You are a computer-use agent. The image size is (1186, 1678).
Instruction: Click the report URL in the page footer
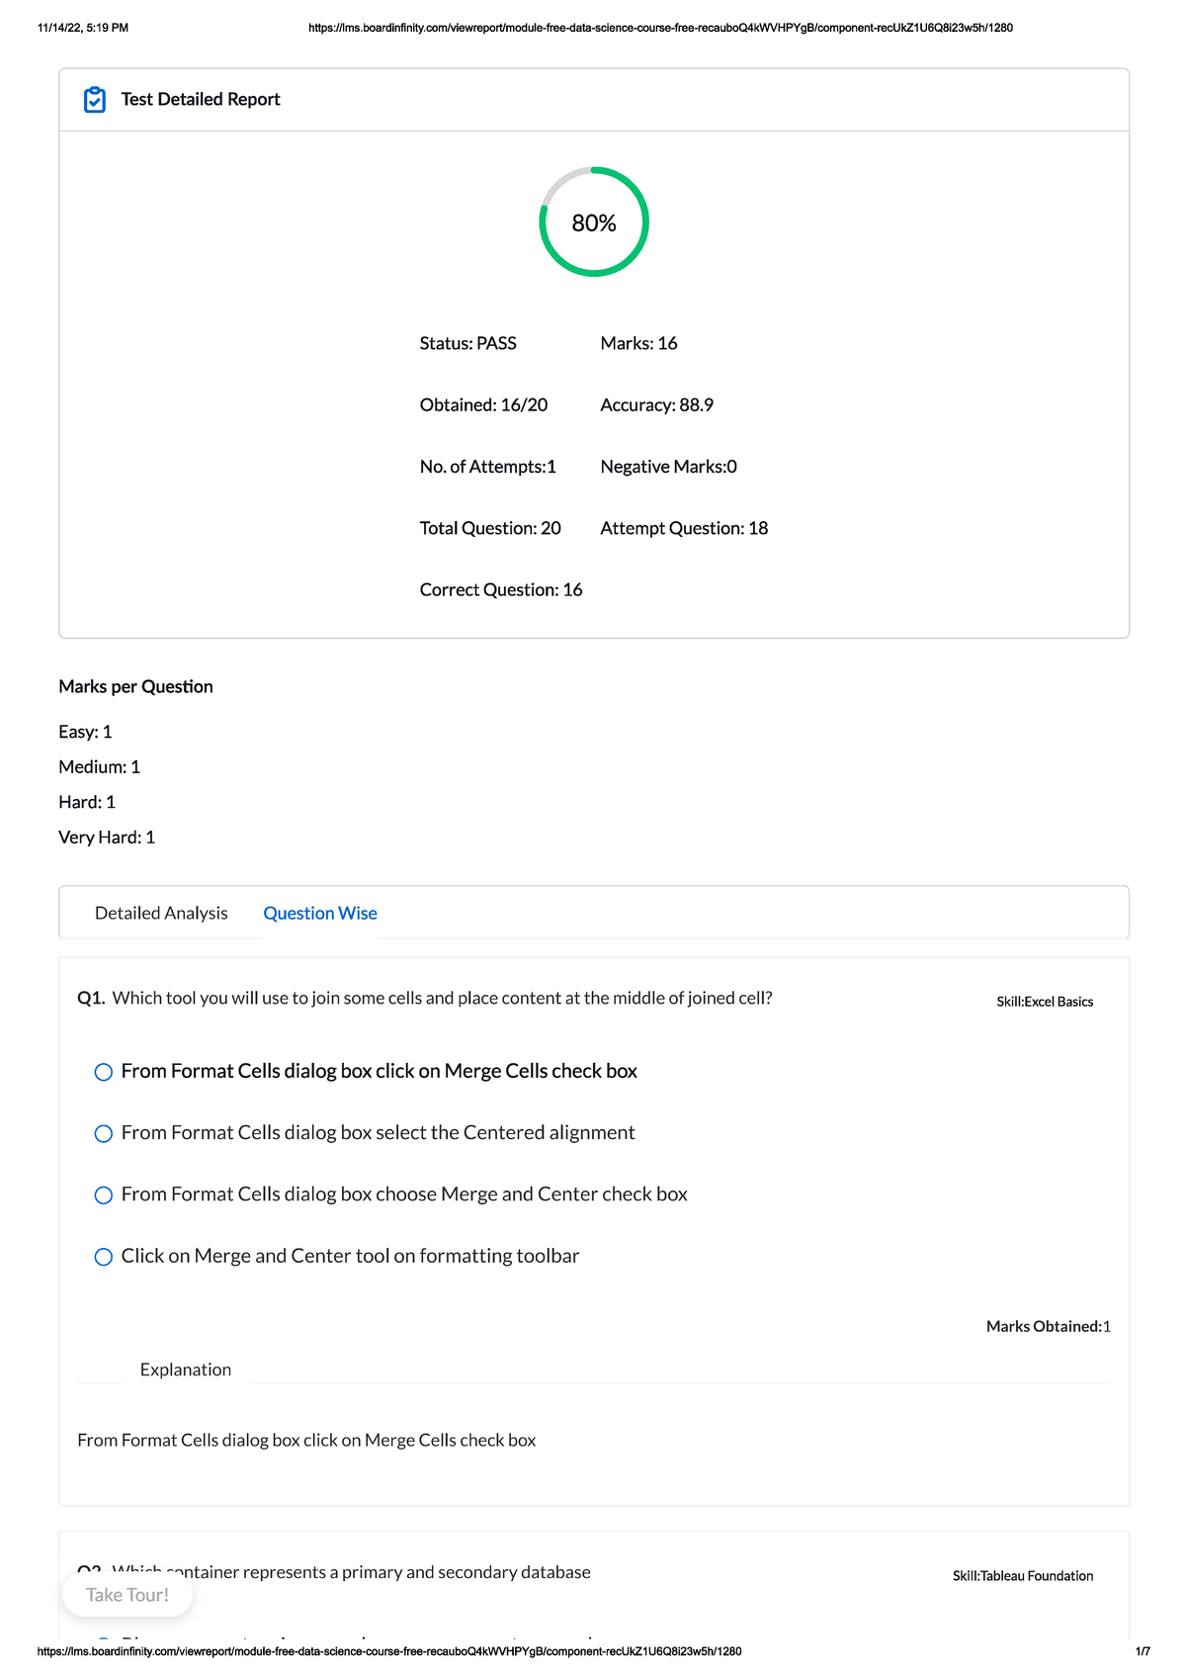[388, 1651]
